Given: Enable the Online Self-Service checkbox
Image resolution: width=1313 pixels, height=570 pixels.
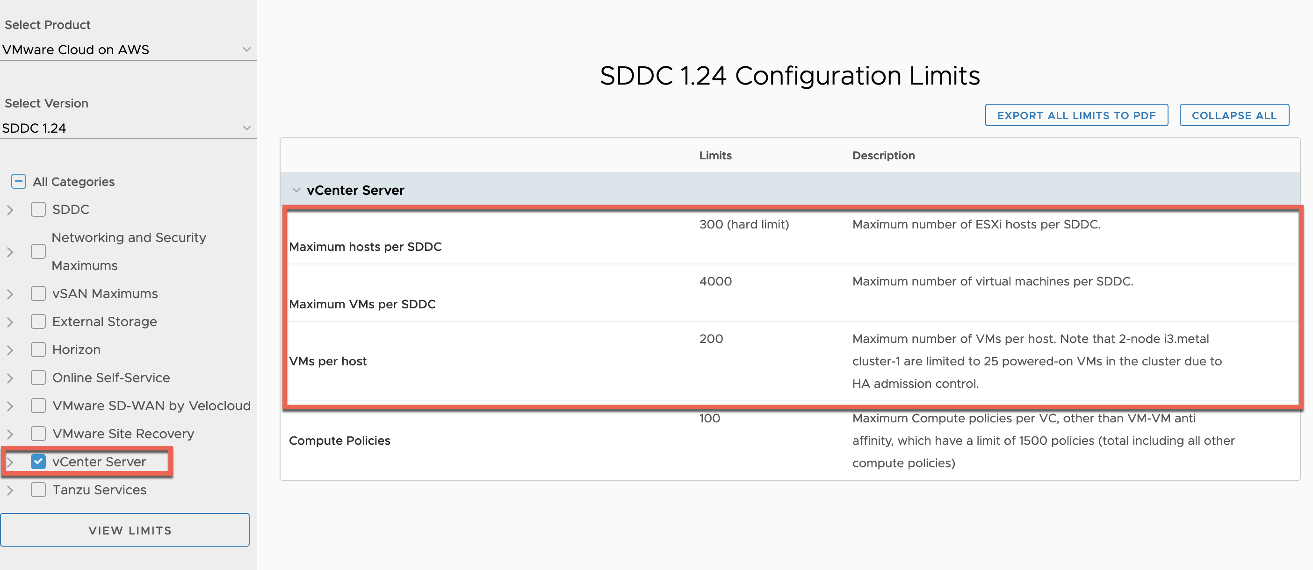Looking at the screenshot, I should click(38, 378).
